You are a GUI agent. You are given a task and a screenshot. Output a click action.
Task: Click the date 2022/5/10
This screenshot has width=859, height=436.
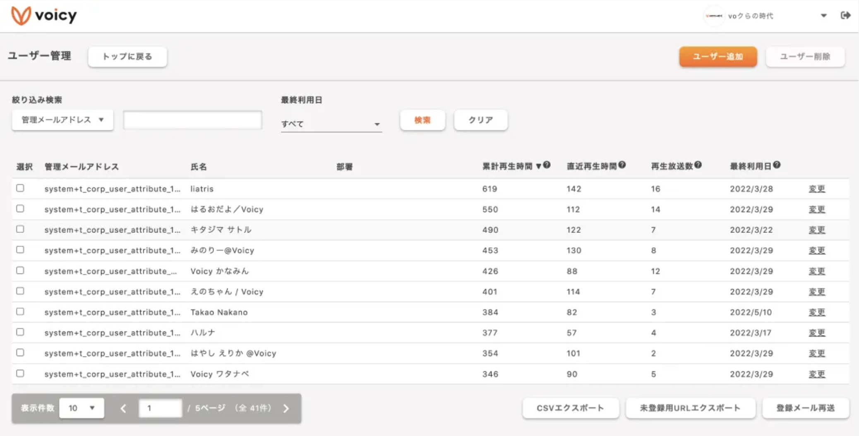tap(751, 312)
